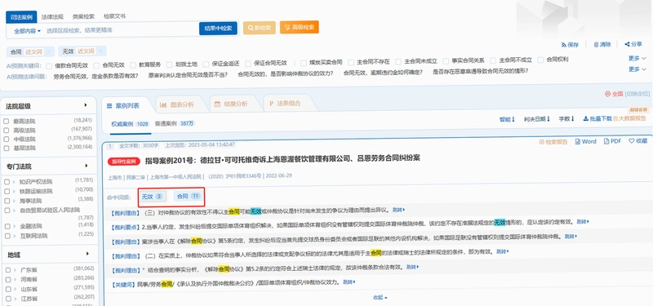Sort results by 智能 ranking
653x306 pixels.
[x=507, y=119]
